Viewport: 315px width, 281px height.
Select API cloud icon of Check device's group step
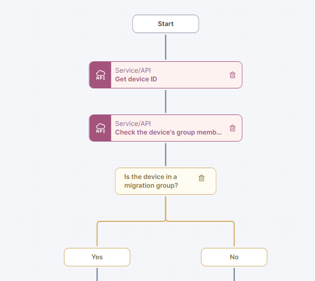click(x=100, y=128)
